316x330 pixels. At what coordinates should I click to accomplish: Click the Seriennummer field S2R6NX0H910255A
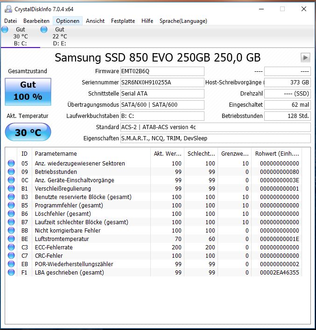pyautogui.click(x=162, y=82)
